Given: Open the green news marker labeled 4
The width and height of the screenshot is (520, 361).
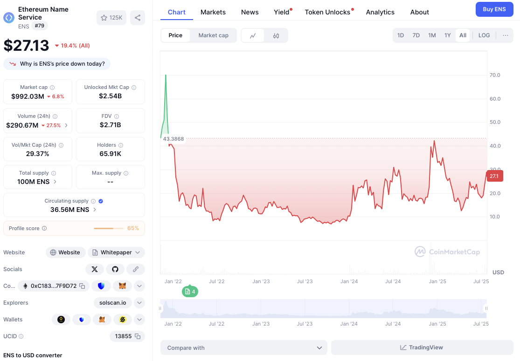Looking at the screenshot, I should click(190, 292).
